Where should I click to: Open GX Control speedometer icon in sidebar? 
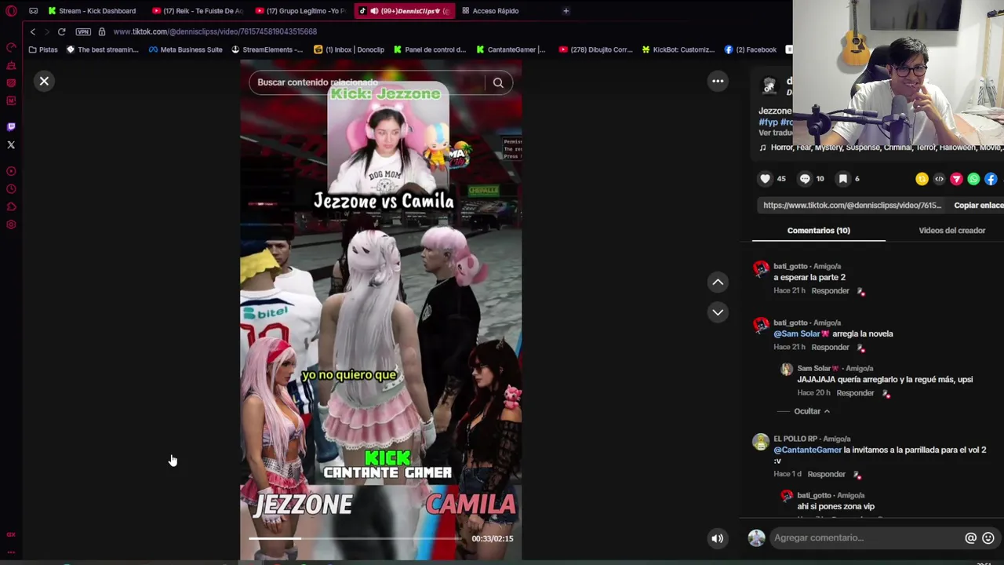pyautogui.click(x=11, y=47)
